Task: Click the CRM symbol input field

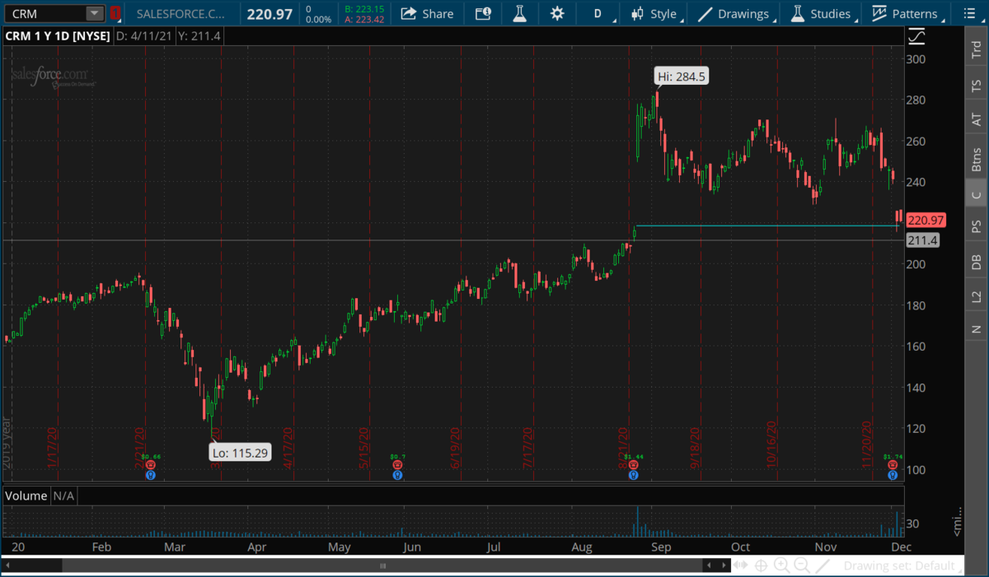Action: 46,13
